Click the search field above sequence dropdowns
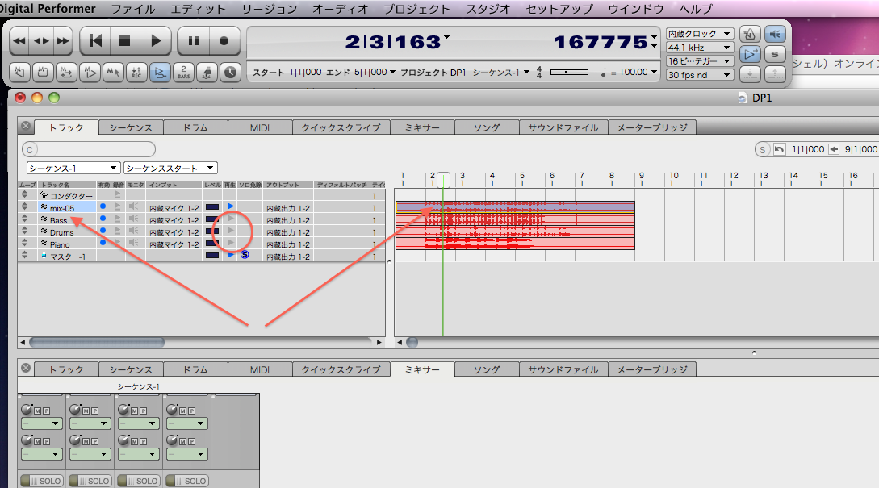This screenshot has width=879, height=488. tap(89, 149)
